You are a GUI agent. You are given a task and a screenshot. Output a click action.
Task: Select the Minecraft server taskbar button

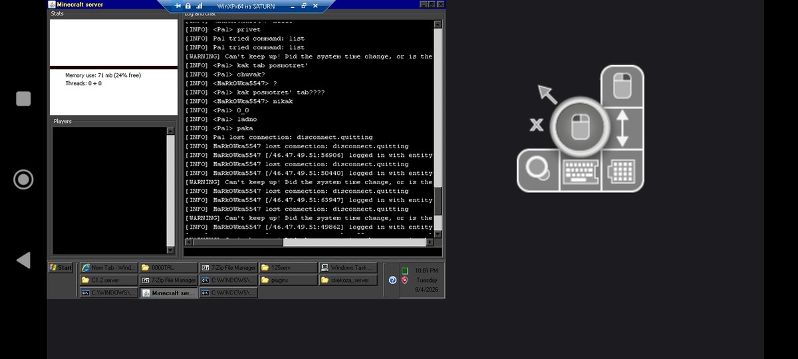point(168,293)
